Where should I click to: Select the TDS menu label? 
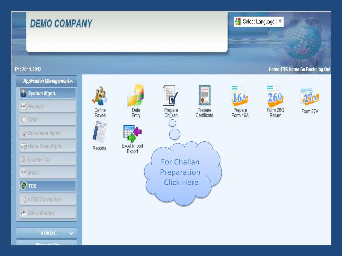point(32,186)
